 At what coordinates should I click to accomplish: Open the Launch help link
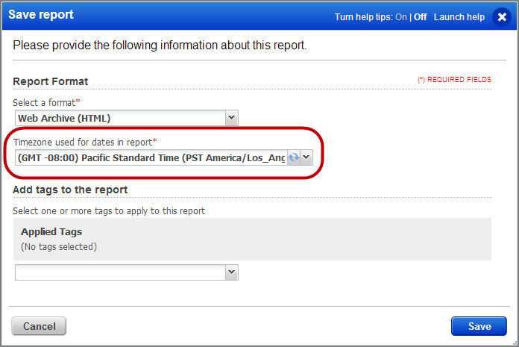459,17
